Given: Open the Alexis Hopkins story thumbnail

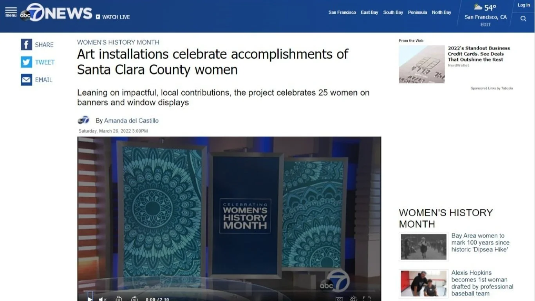Looking at the screenshot, I should click(x=423, y=283).
